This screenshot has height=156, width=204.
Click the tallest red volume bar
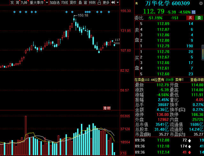pos(25,136)
